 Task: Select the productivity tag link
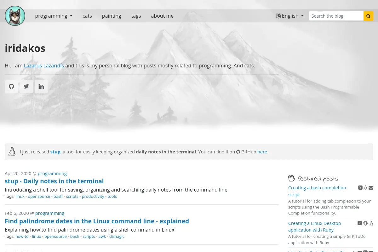(93, 196)
